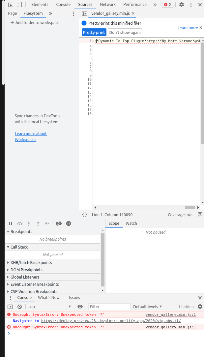Open the What's New drawer tab
Screen dimensions: 204x357
point(49,298)
